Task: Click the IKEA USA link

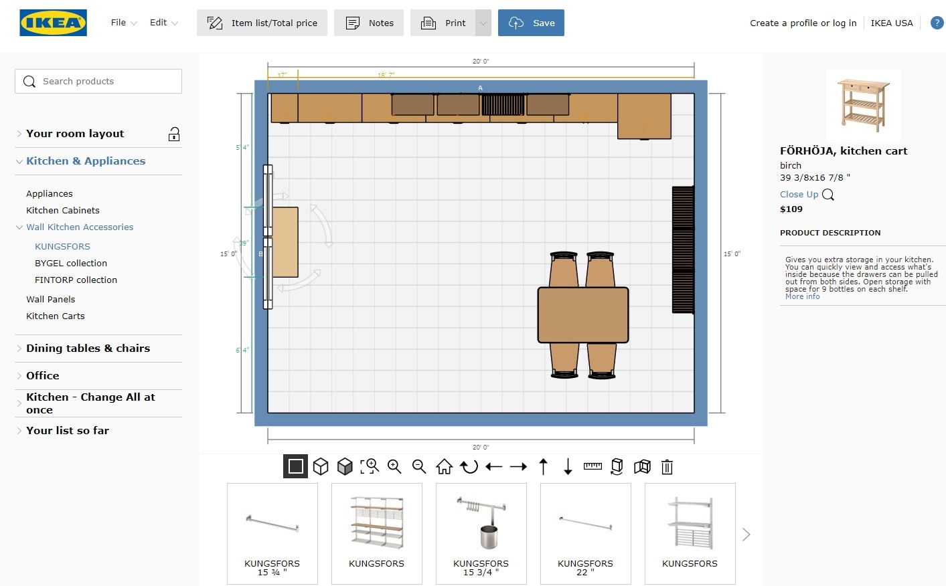Action: pos(891,23)
